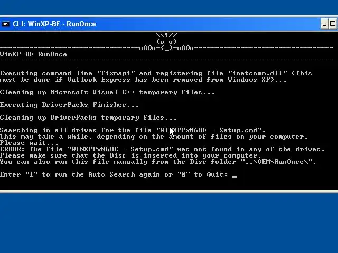Minimize the RunOnce console window
338x253 pixels.
pyautogui.click(x=324, y=24)
